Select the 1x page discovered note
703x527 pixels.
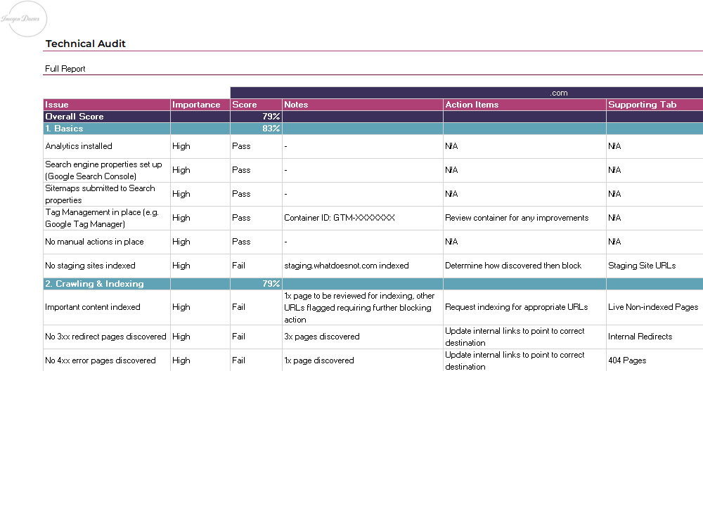[x=363, y=360]
